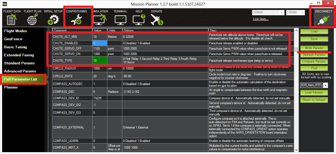Click the CHUTE_ENABLED value cell
This screenshot has height=154, width=336.
(100, 43)
